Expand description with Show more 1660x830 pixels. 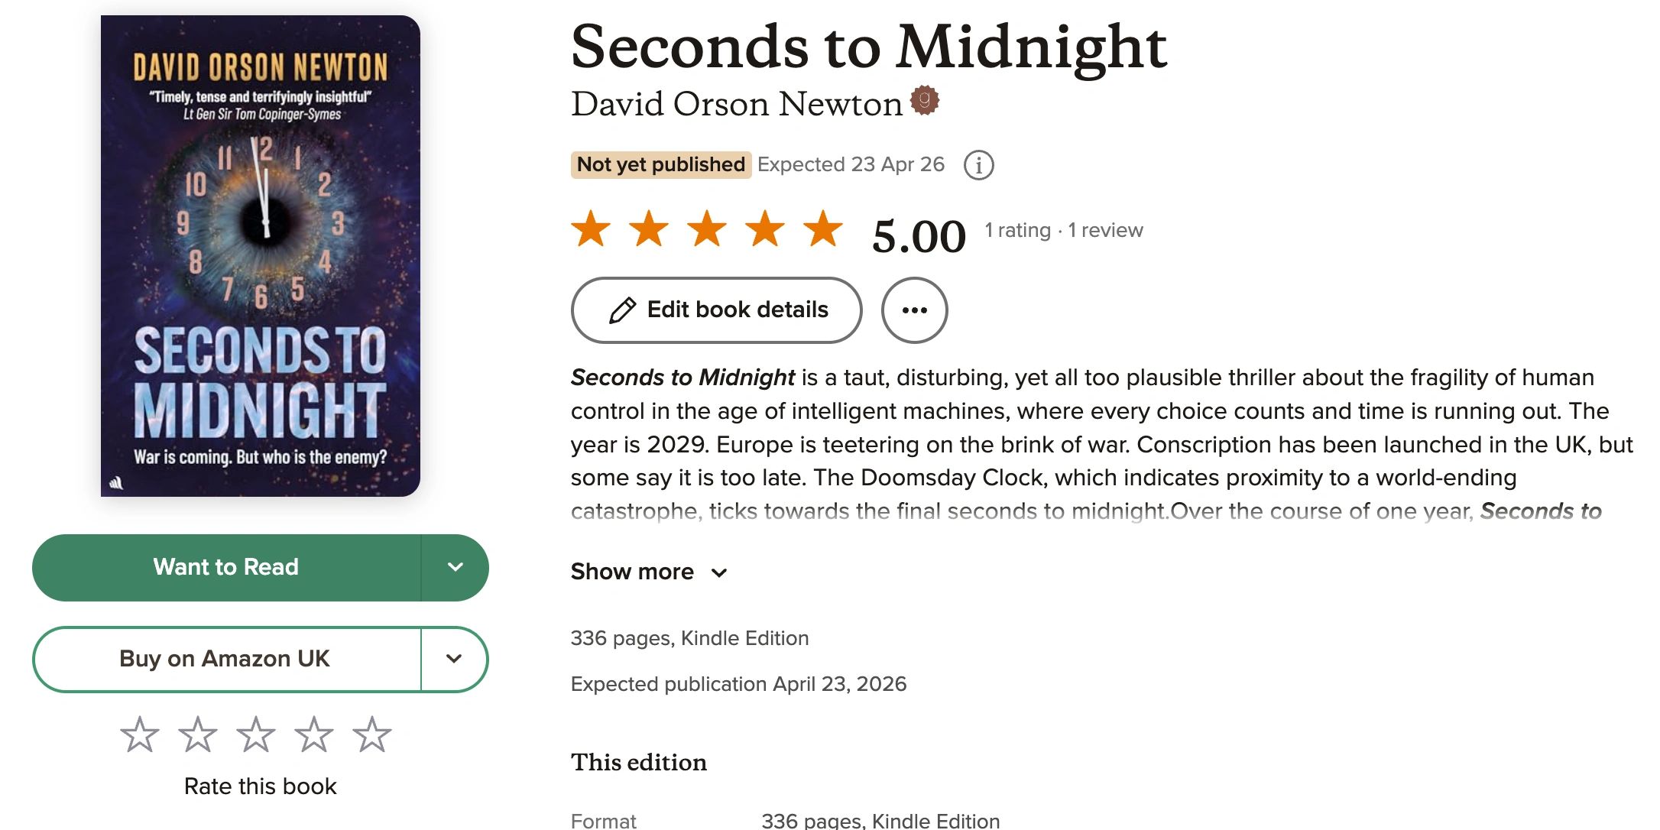[648, 572]
